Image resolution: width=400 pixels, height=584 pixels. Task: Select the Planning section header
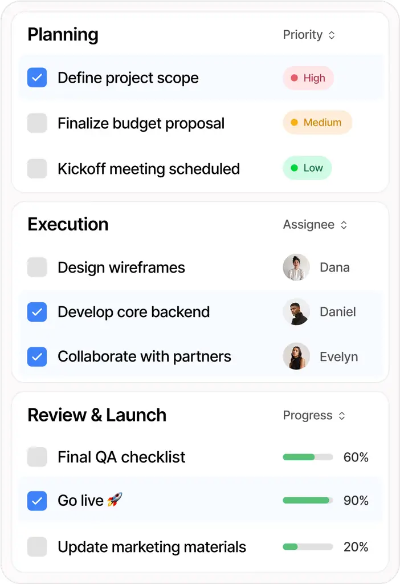pyautogui.click(x=63, y=35)
